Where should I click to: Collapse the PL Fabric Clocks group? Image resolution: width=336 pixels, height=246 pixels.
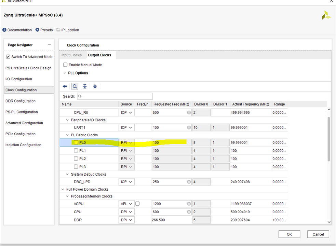(x=67, y=135)
